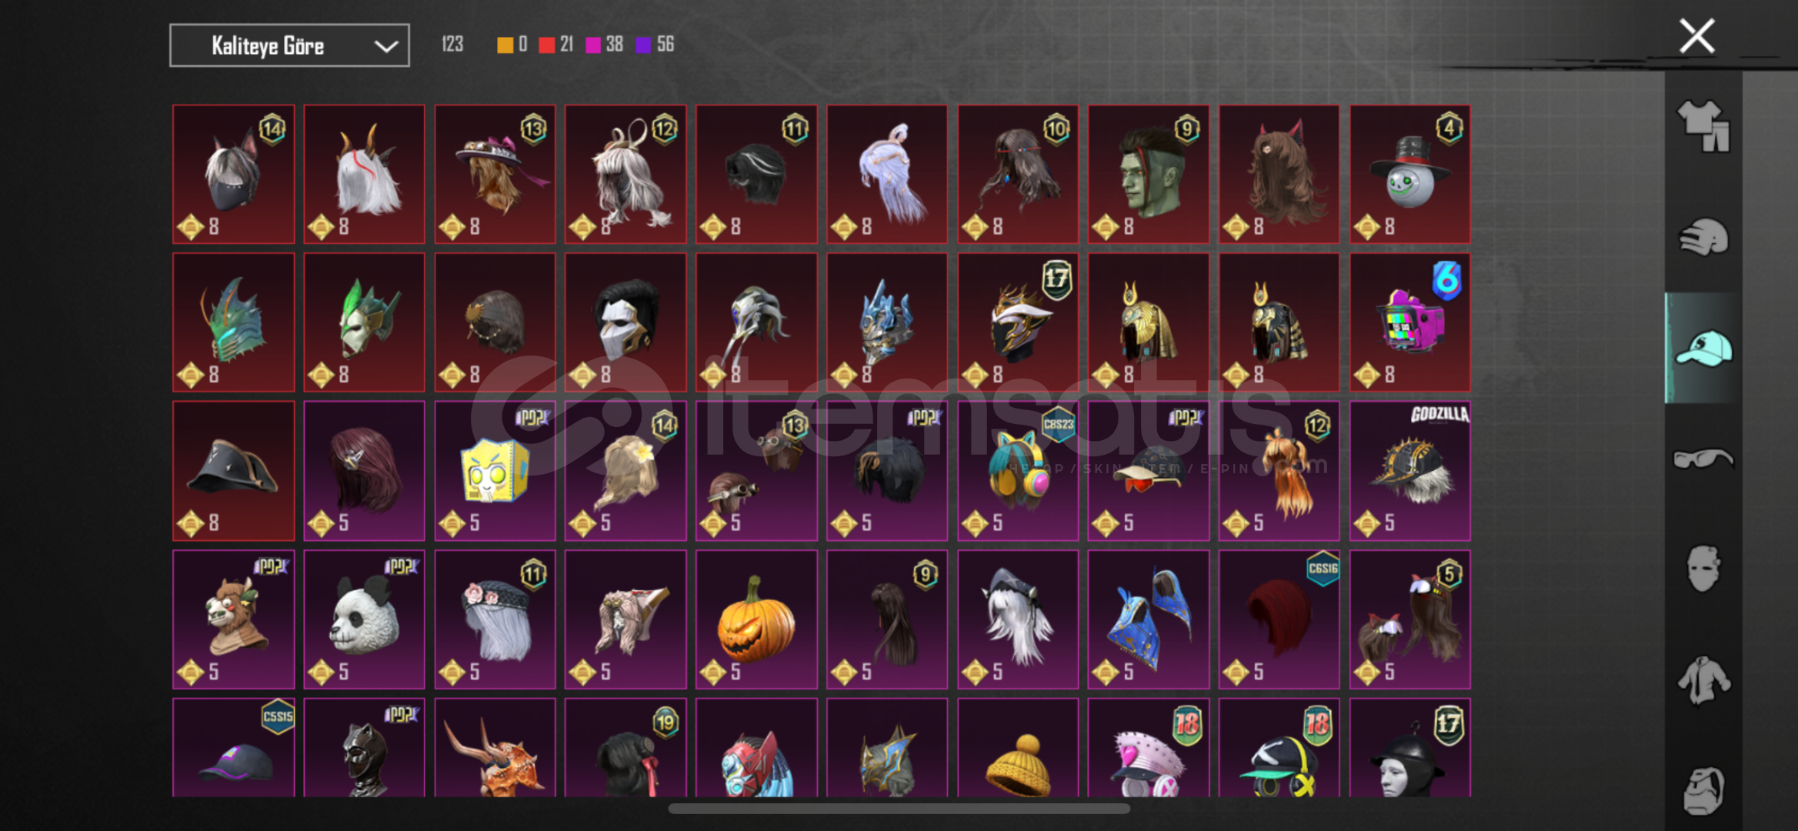1798x831 pixels.
Task: Click the horizontal scrollbar at bottom
Action: coord(899,809)
